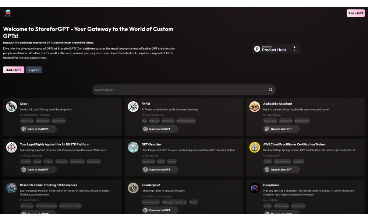The width and height of the screenshot is (368, 221).
Task: Click the #legal tag
Action: pos(37,162)
